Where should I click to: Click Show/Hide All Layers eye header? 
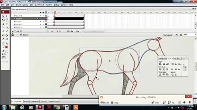tap(40, 13)
